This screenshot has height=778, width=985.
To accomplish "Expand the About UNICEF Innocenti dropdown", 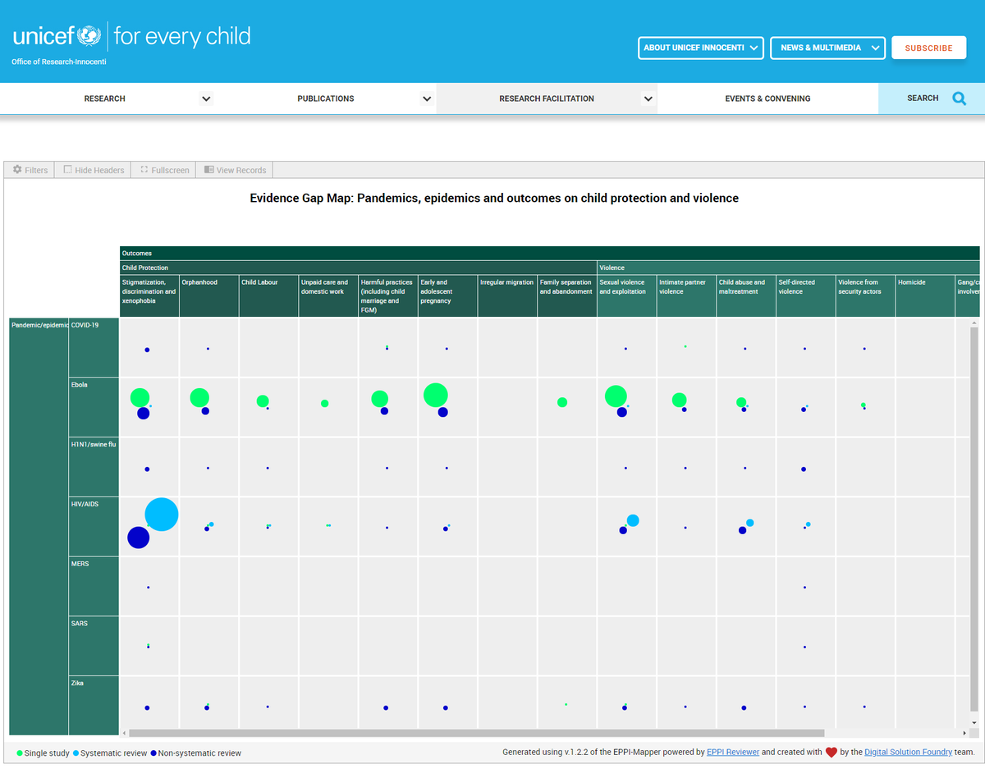I will tap(701, 48).
